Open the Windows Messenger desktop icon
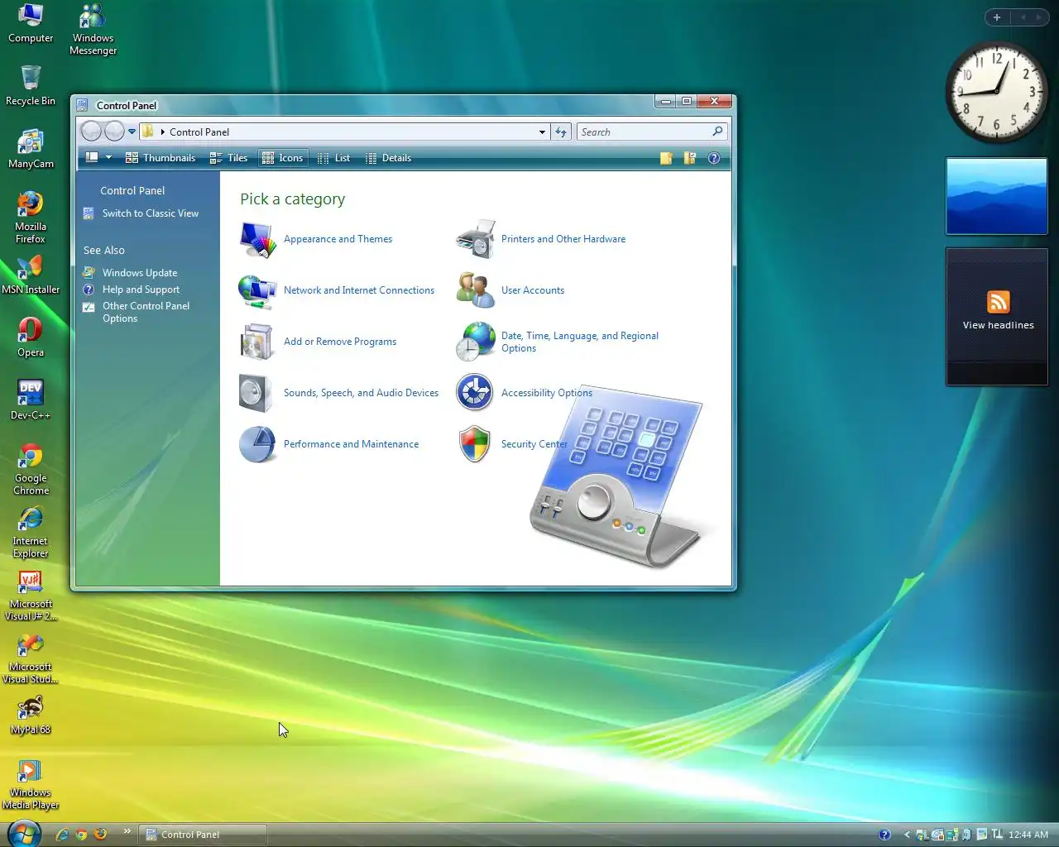 [x=93, y=16]
